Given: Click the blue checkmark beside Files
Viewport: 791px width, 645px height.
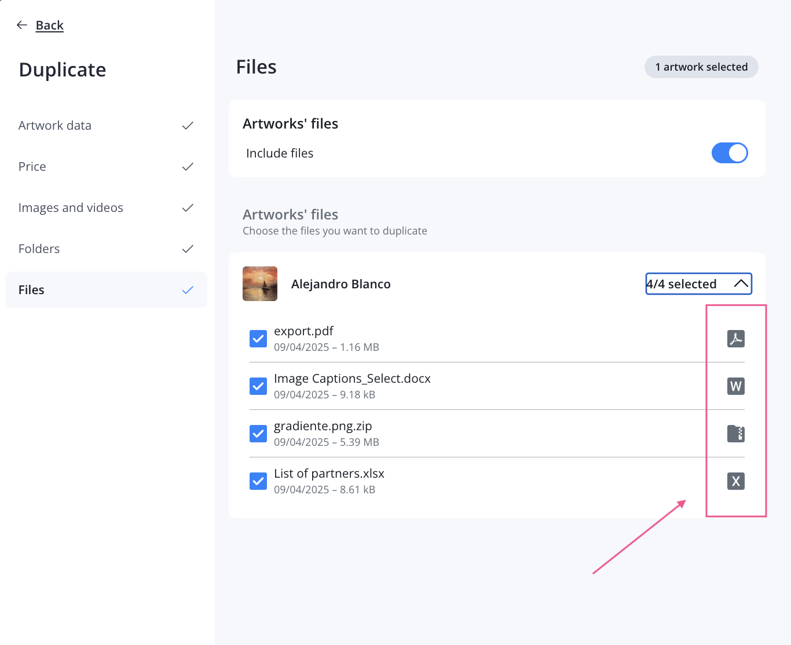Looking at the screenshot, I should click(188, 290).
